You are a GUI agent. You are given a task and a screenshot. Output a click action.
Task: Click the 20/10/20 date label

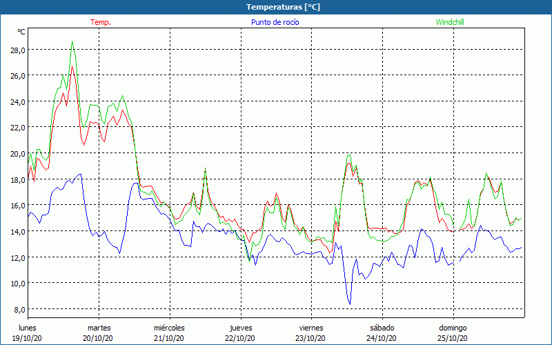[98, 338]
